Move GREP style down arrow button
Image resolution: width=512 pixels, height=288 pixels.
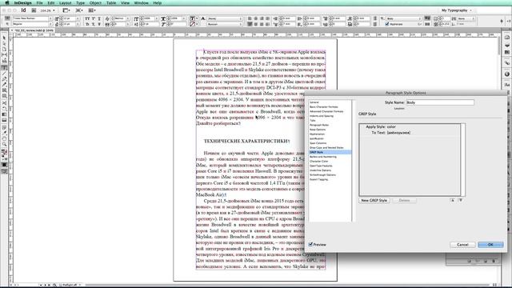460,200
